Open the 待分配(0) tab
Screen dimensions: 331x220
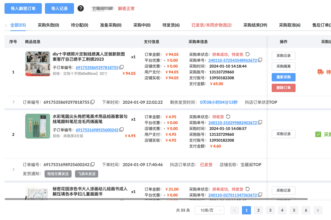coord(80,25)
